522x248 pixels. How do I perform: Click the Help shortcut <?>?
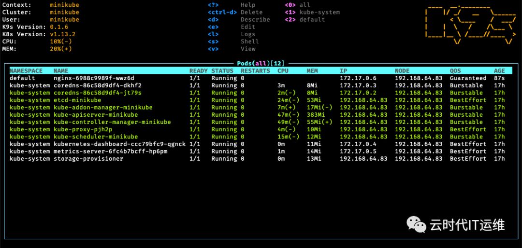[213, 5]
